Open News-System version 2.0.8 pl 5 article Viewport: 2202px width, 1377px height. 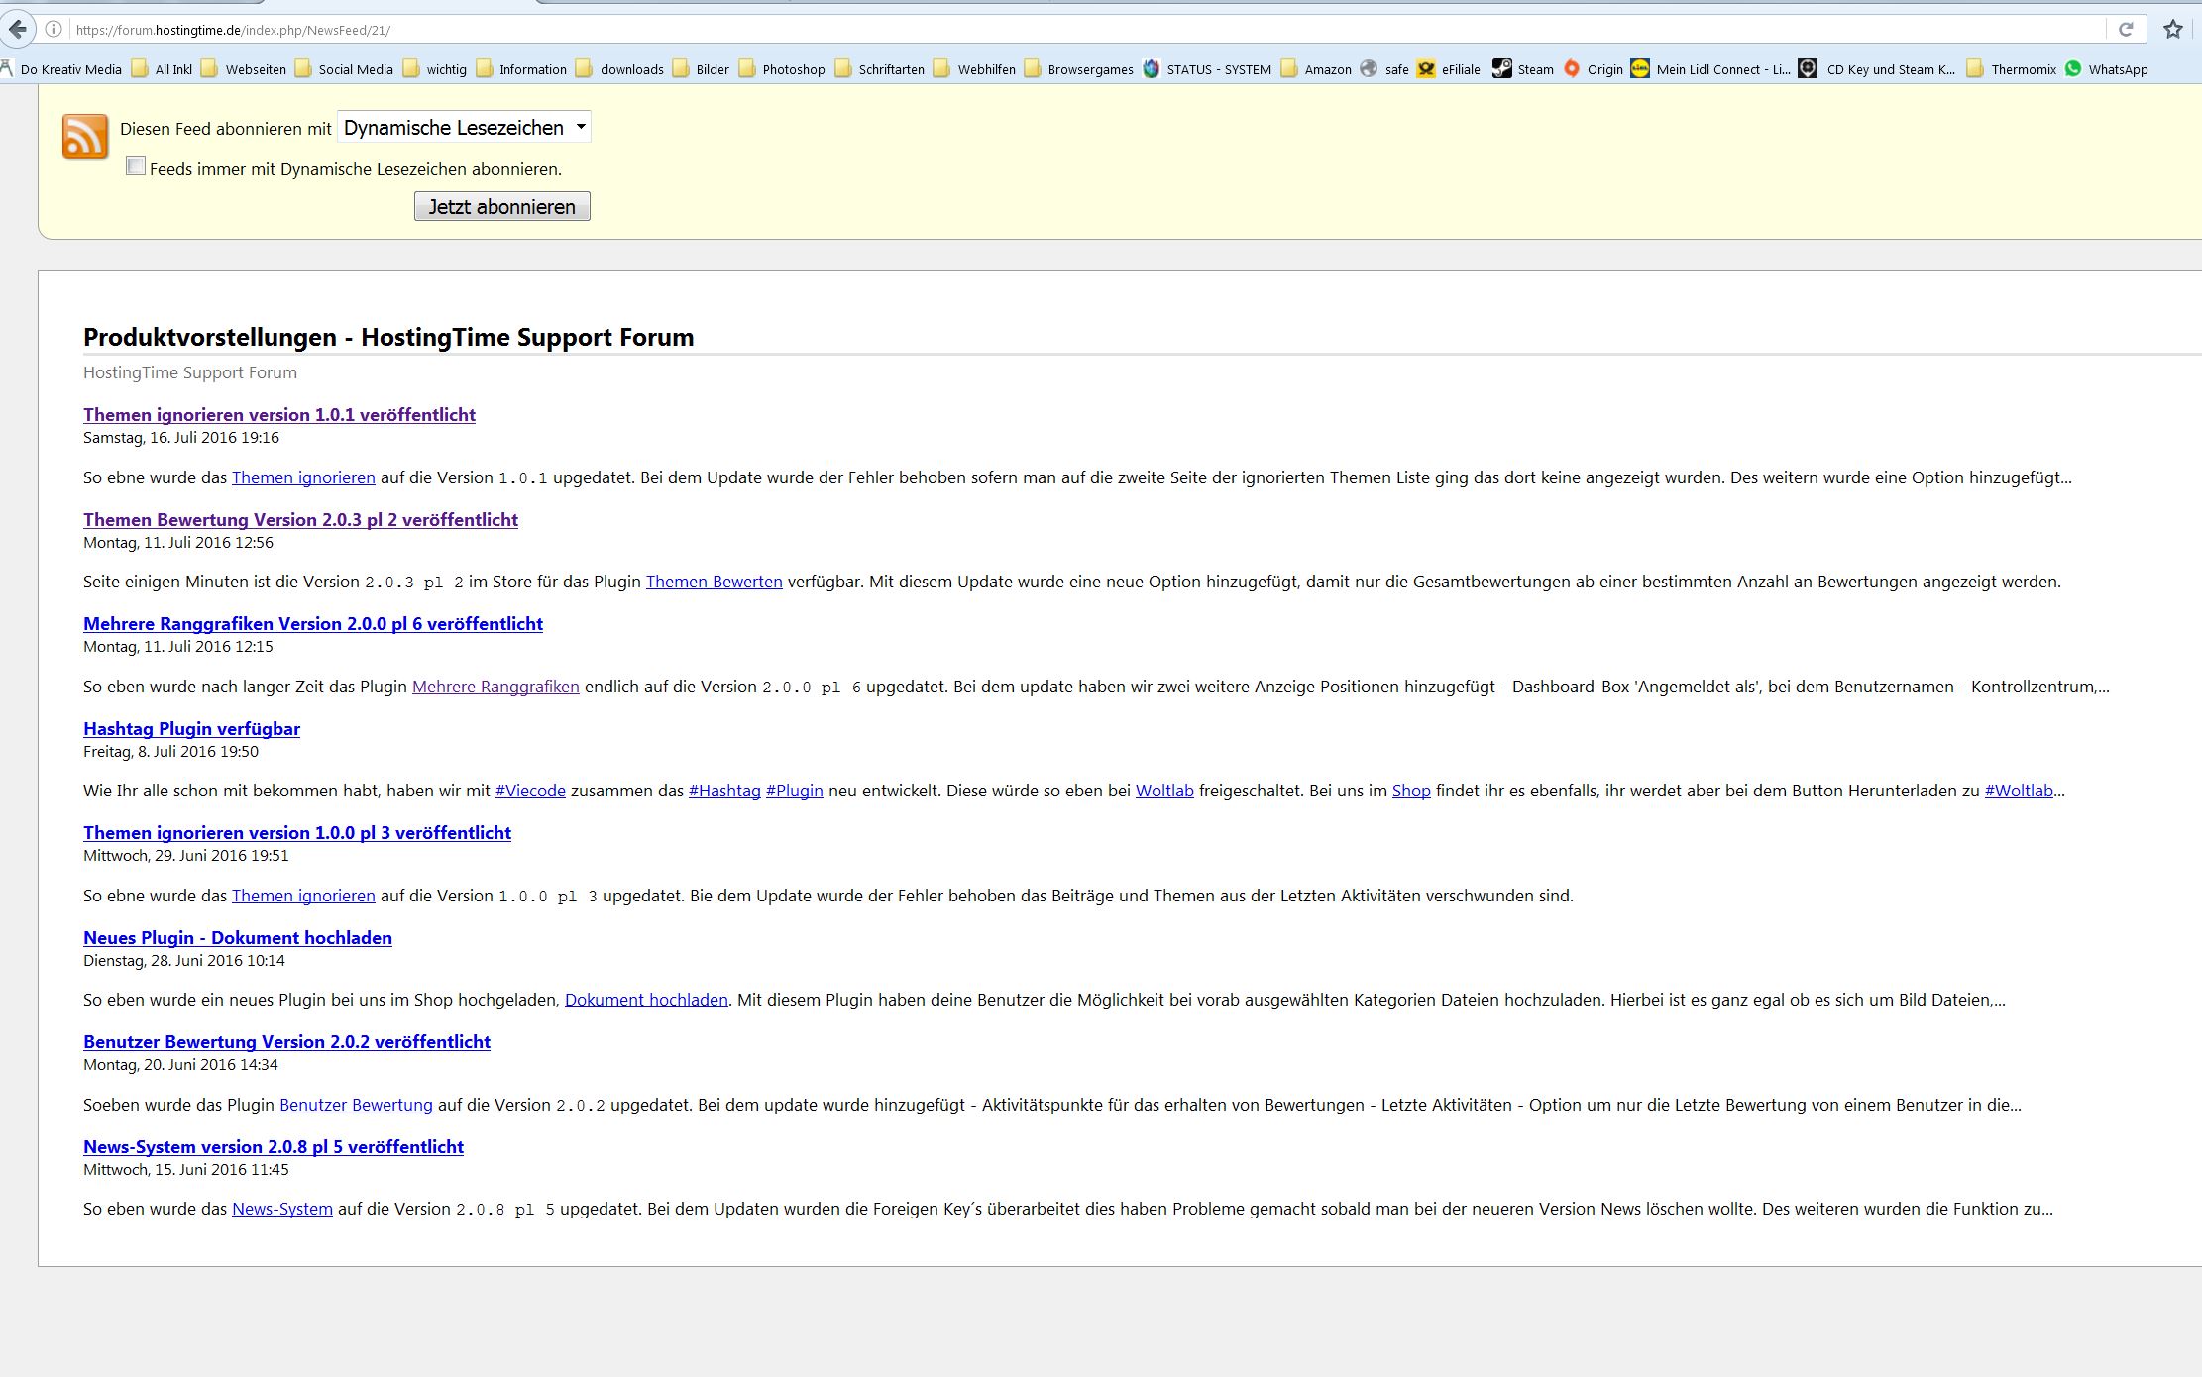[273, 1147]
